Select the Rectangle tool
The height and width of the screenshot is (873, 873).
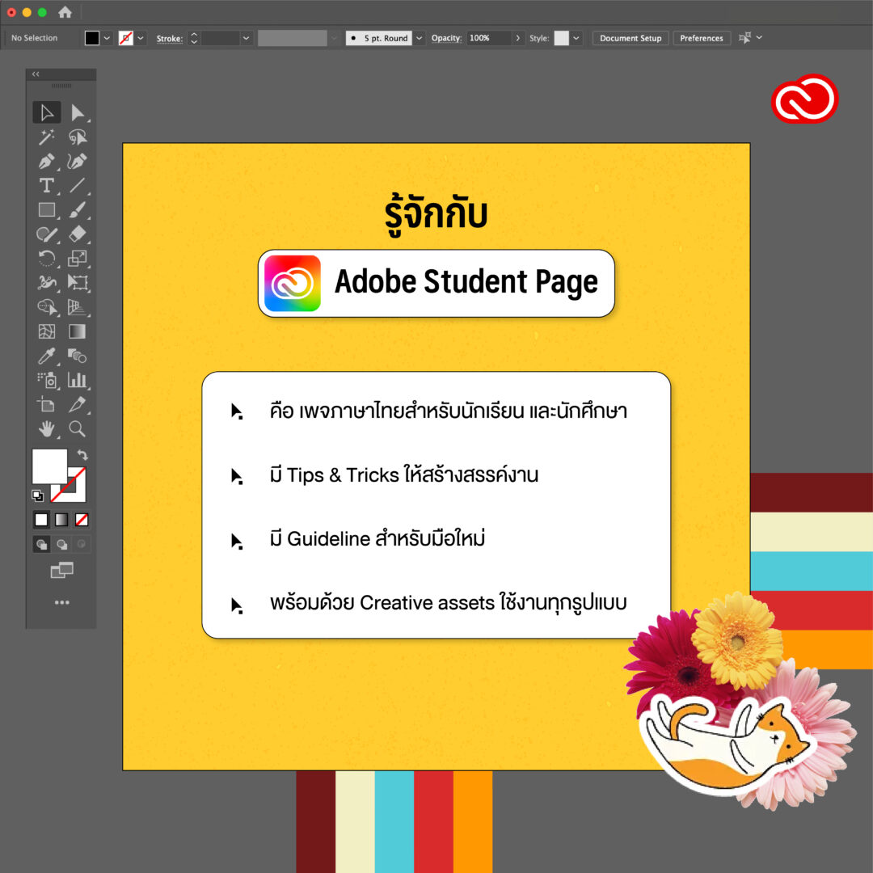(x=47, y=210)
